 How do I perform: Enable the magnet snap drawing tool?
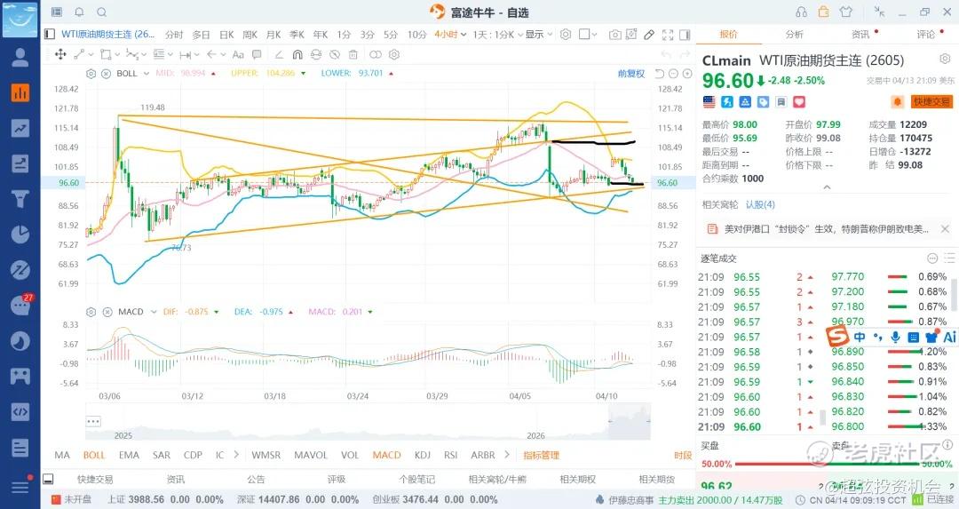(297, 54)
